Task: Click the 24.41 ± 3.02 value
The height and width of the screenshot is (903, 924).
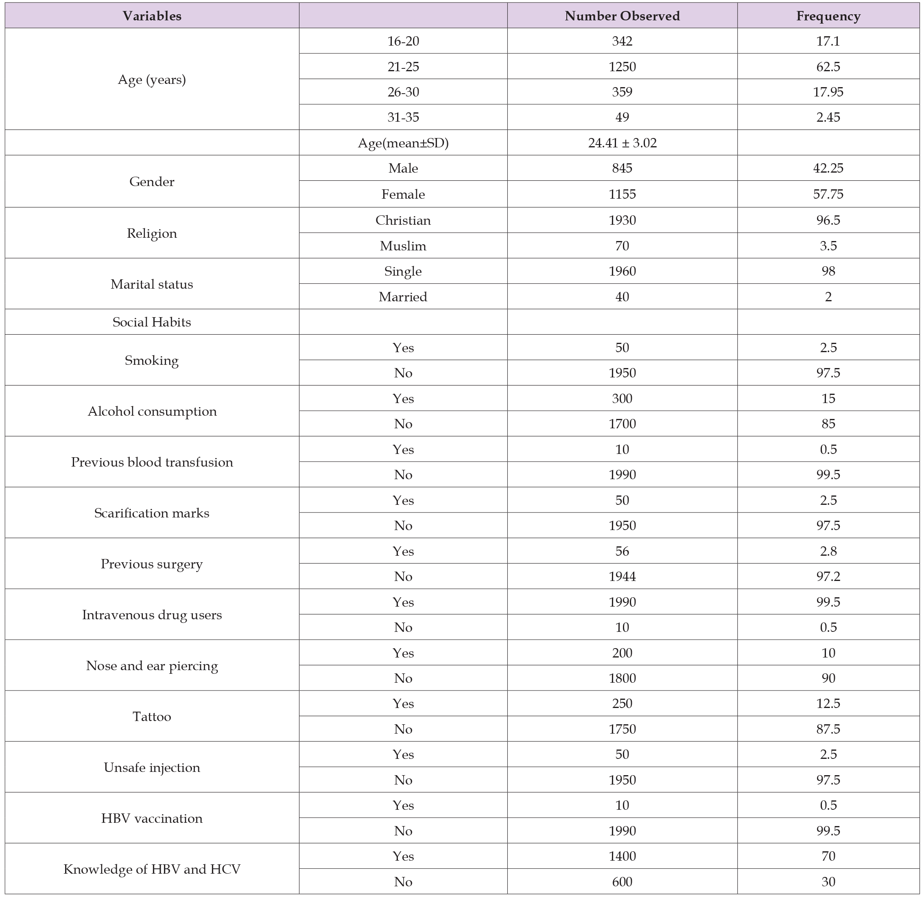Action: (622, 143)
